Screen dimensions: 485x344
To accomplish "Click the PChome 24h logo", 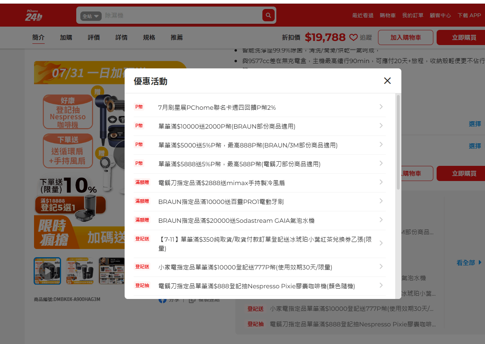I will (x=34, y=15).
